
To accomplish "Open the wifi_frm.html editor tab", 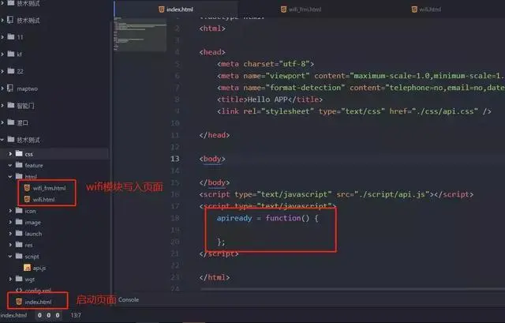I will tap(301, 9).
